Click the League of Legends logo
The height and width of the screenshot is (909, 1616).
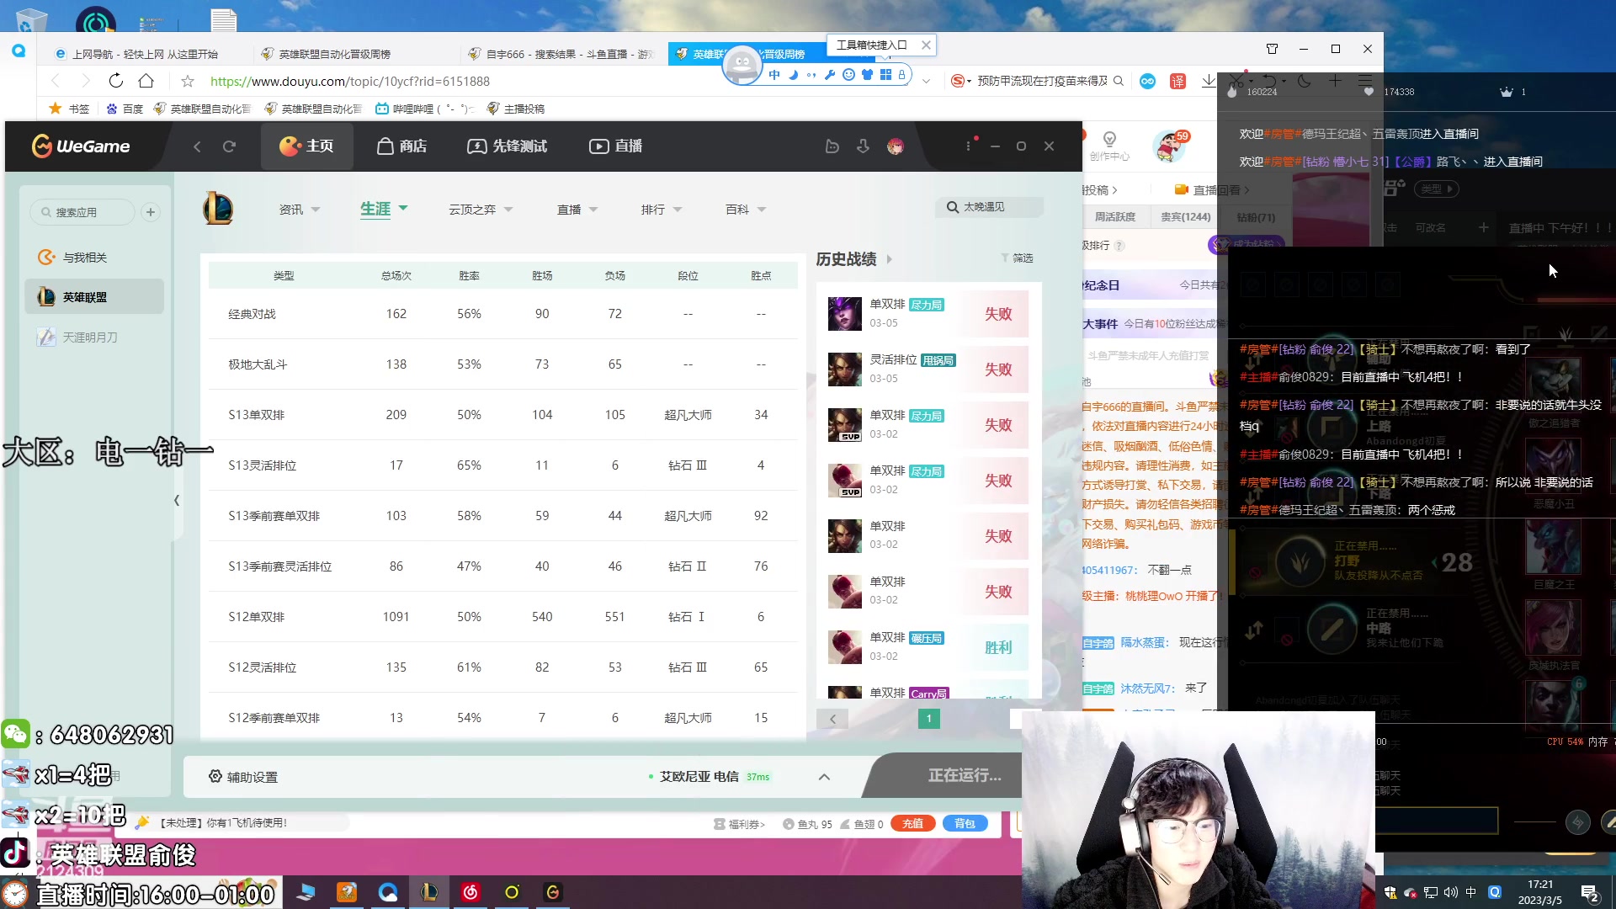(x=218, y=209)
